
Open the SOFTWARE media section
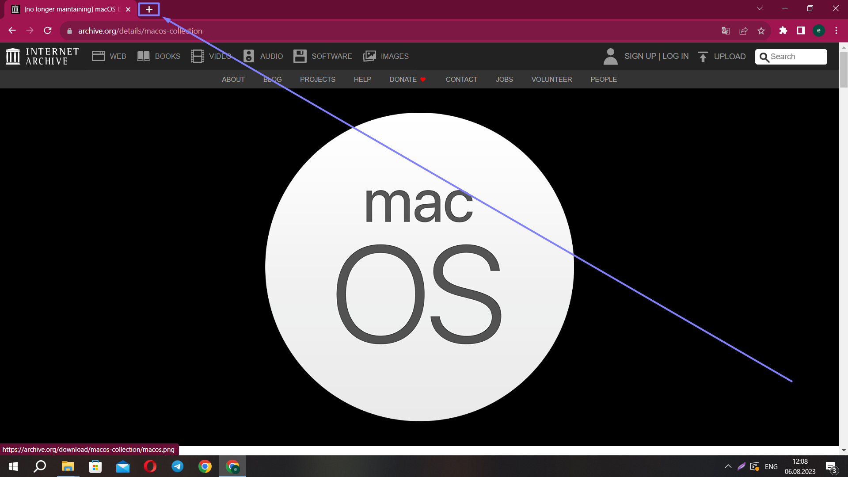(x=323, y=56)
